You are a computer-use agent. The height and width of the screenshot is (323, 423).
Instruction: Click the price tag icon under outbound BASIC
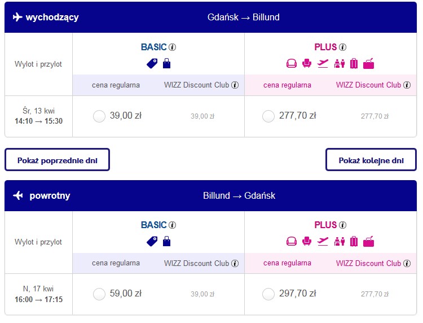coord(152,64)
